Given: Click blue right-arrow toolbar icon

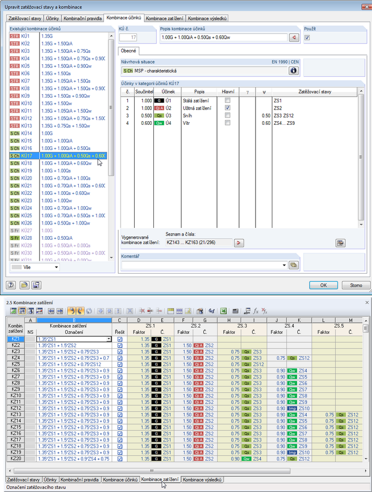Looking at the screenshot, I should tap(59, 311).
